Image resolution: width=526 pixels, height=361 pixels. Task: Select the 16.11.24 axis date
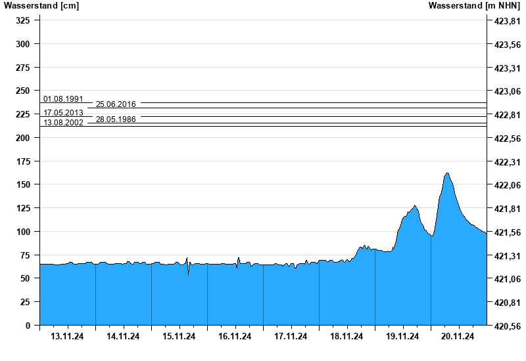coord(235,336)
